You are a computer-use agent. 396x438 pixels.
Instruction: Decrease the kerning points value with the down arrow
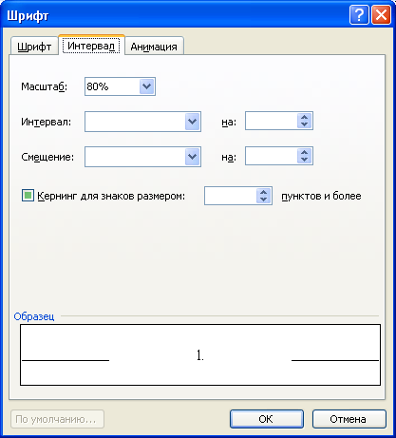263,200
